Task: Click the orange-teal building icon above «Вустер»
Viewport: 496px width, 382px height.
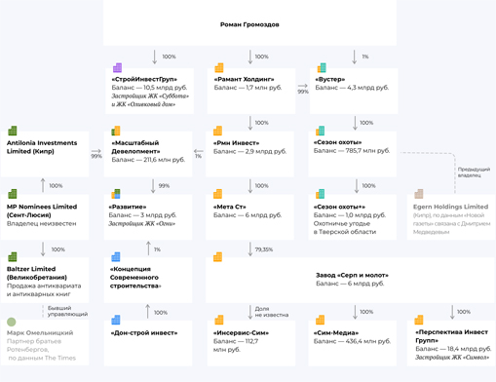Action: (322, 67)
